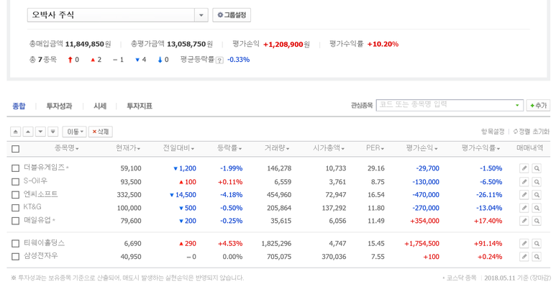Click edit pencil icon for 매일유업
Screen dimensions: 556x287
click(x=524, y=221)
